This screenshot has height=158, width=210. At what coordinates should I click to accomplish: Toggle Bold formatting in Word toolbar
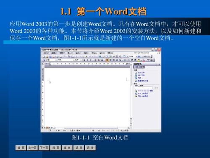84,60
